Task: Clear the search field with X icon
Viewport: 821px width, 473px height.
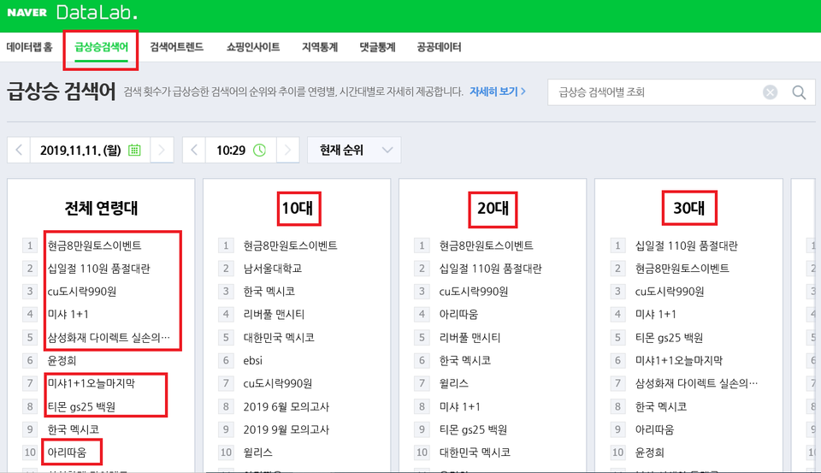Action: click(770, 92)
